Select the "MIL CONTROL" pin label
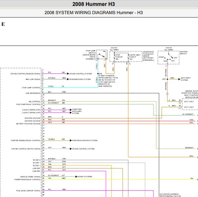Screen dimensions: 198x197 pos(35,102)
